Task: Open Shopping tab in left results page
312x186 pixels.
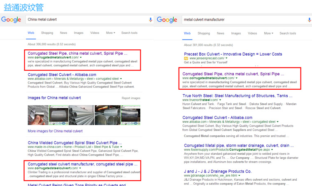Action: click(x=47, y=33)
